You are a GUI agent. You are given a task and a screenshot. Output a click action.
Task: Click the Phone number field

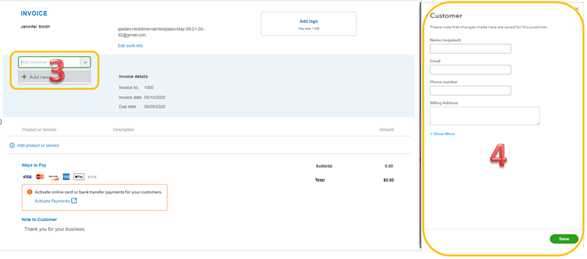pos(470,90)
